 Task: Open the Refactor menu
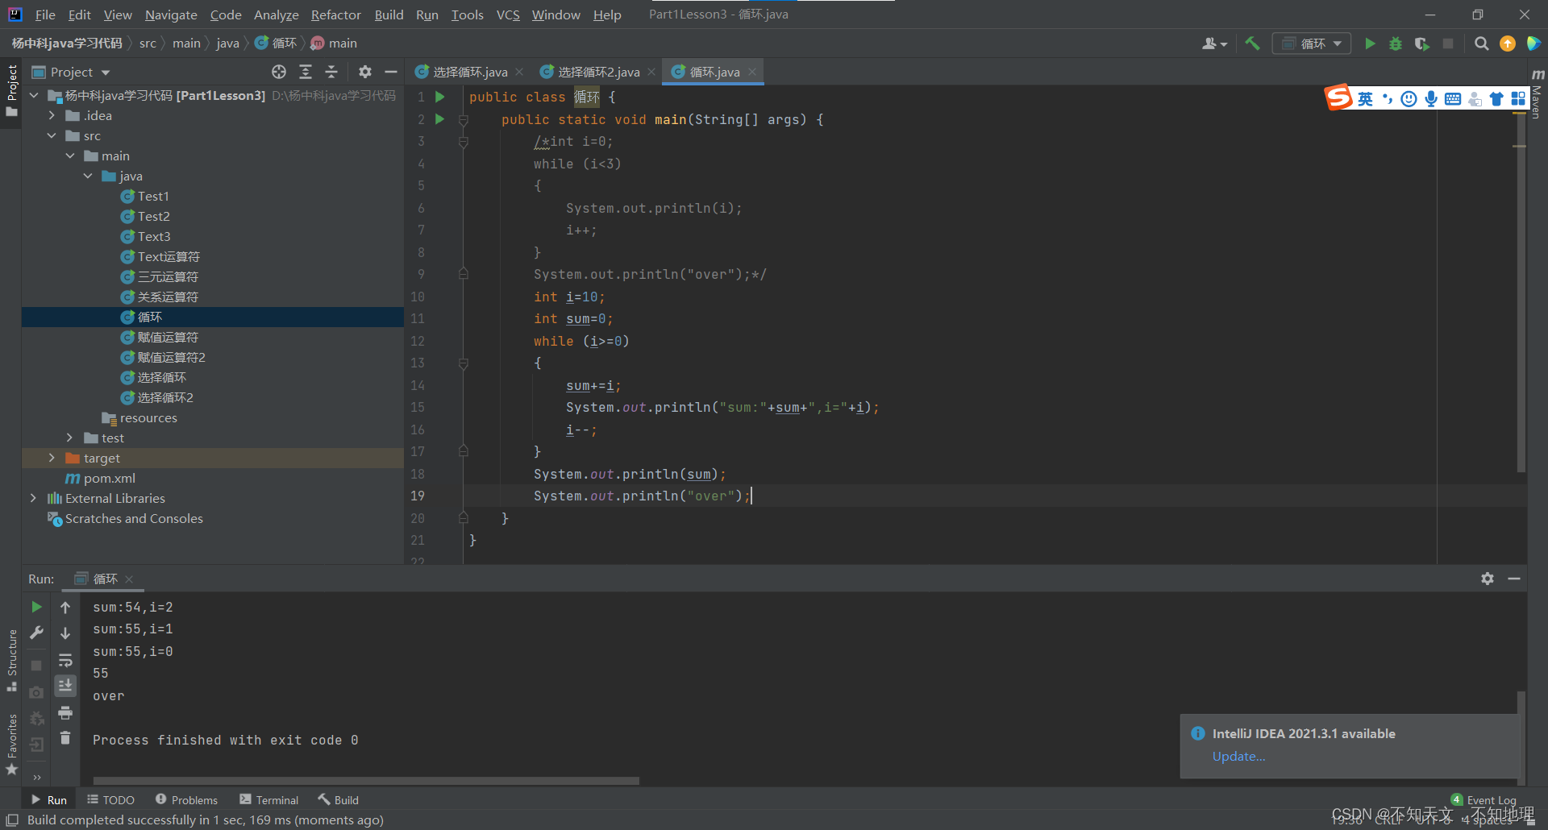point(335,15)
